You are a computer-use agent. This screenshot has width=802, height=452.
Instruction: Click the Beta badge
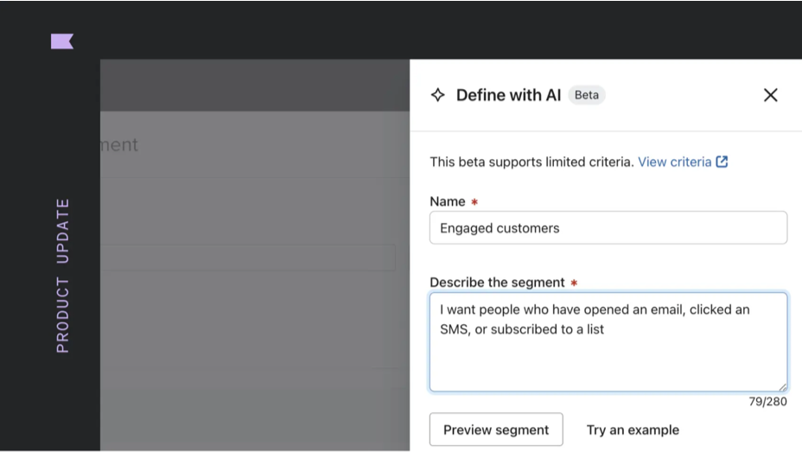pos(586,95)
